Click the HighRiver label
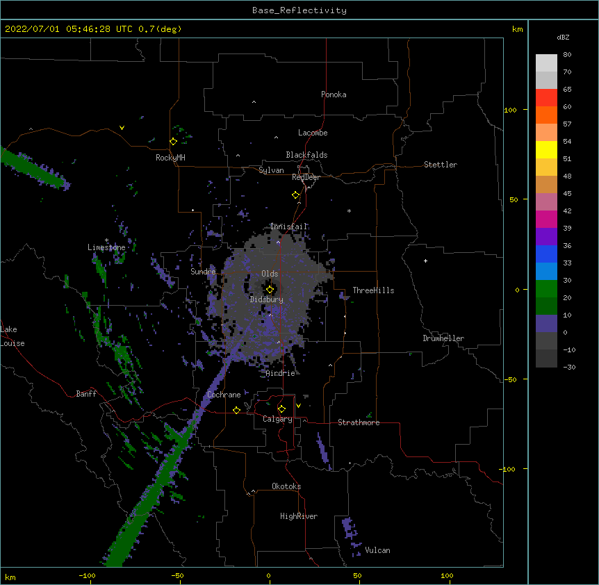The height and width of the screenshot is (585, 599). pyautogui.click(x=298, y=516)
